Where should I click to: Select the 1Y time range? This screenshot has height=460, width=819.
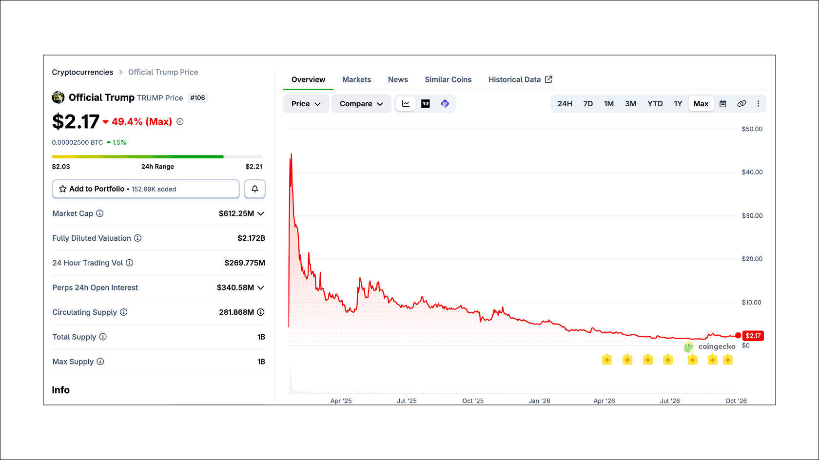click(678, 104)
